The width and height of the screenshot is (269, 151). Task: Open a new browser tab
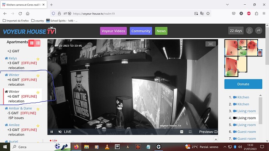pyautogui.click(x=51, y=5)
